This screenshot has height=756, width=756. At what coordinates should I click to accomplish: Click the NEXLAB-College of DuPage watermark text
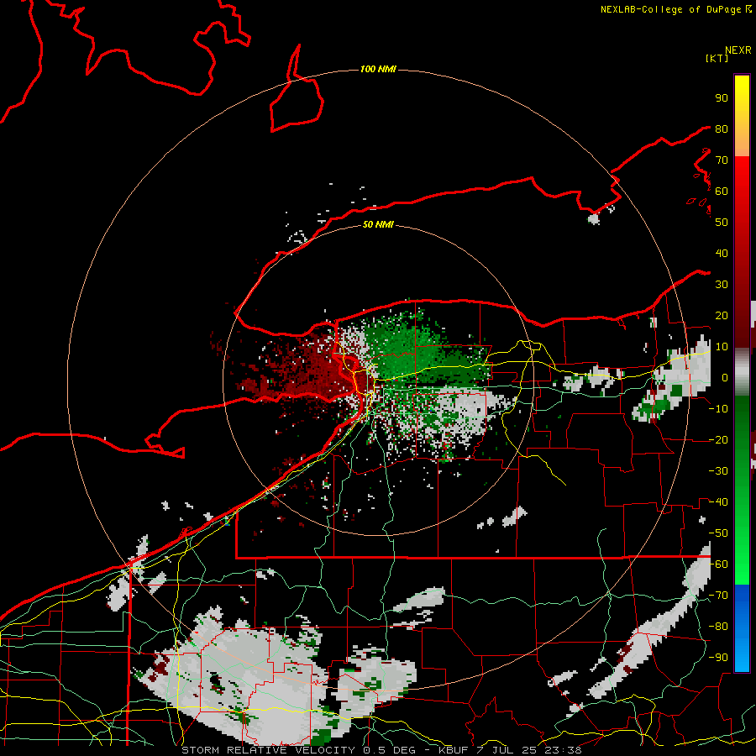click(x=670, y=9)
